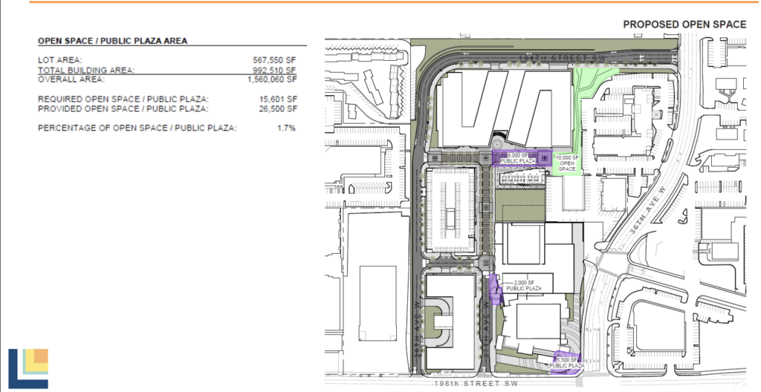This screenshot has width=761, height=392.
Task: Click the parking garage structure on the left
Action: tap(450, 208)
